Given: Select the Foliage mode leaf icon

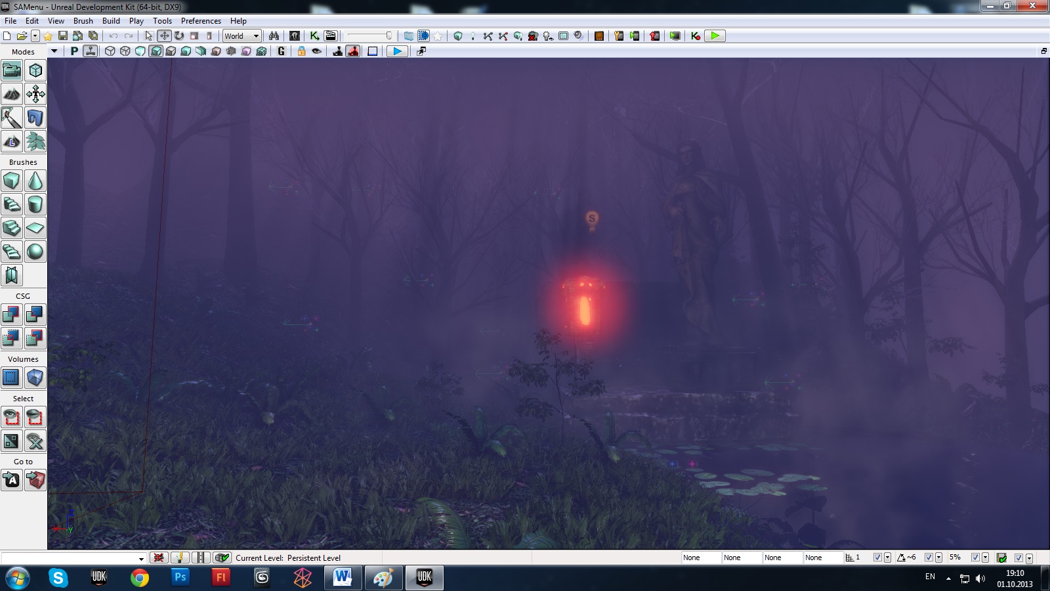Looking at the screenshot, I should tap(35, 141).
